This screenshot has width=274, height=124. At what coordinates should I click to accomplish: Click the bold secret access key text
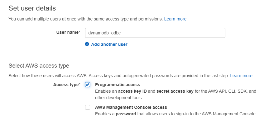tap(175, 91)
